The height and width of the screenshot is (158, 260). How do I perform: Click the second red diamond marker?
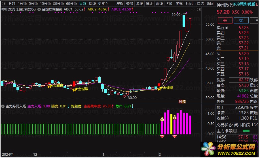pyautogui.click(x=175, y=136)
